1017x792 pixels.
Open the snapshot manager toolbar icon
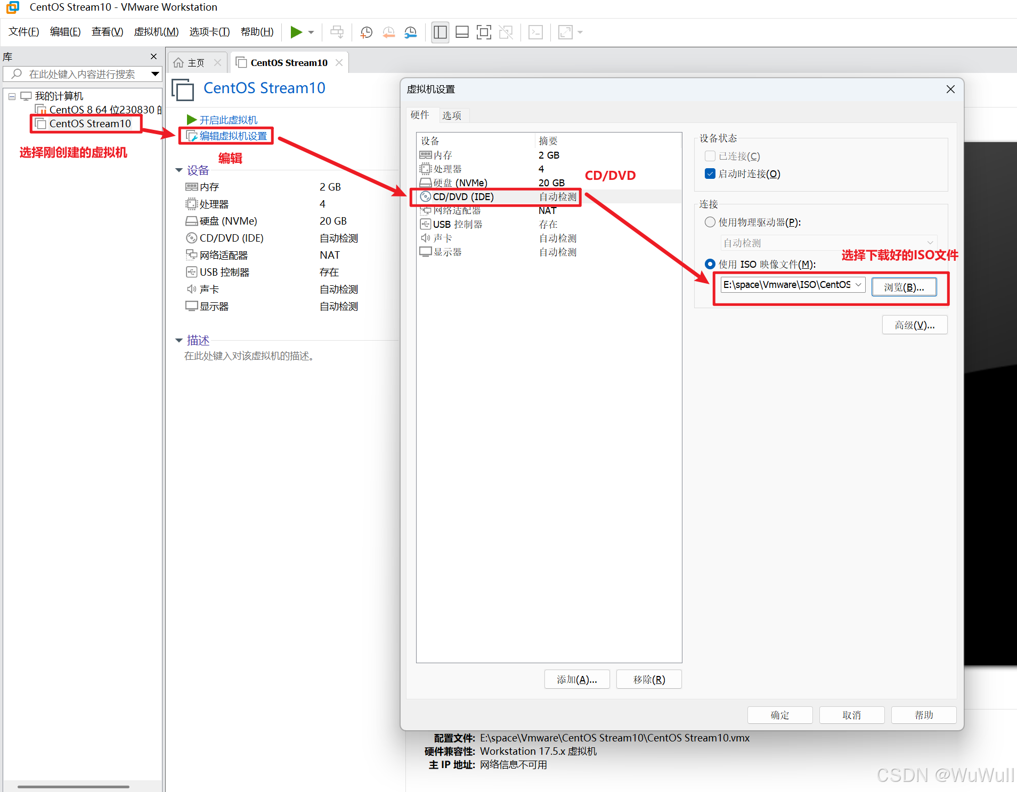pos(411,32)
